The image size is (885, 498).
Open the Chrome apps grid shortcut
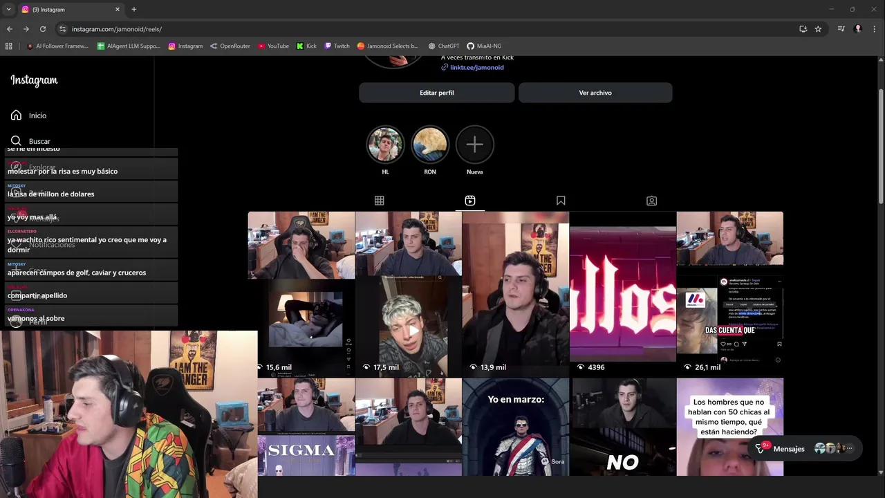point(8,46)
